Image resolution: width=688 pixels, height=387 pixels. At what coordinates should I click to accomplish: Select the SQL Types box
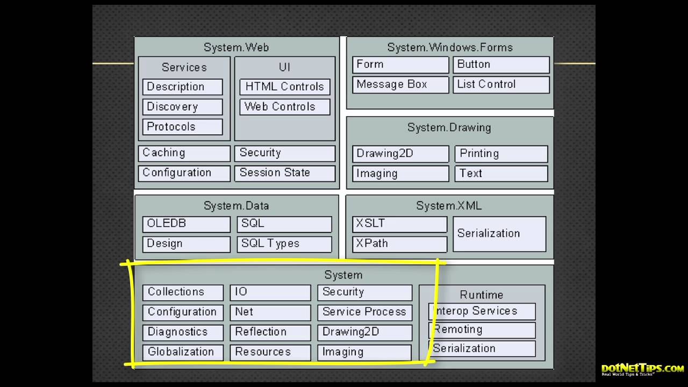tap(284, 244)
